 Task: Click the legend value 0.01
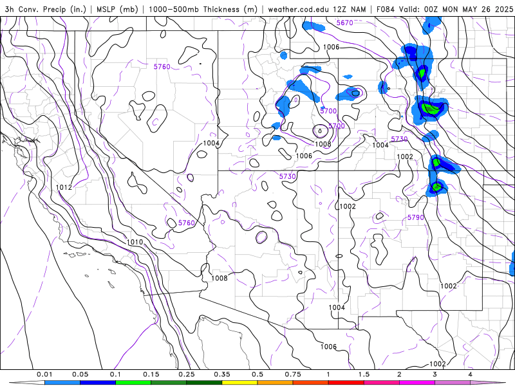(x=44, y=374)
